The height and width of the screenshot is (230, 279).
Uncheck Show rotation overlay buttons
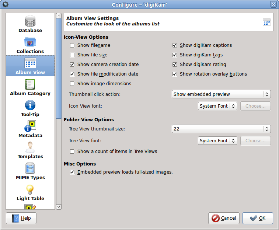[175, 74]
